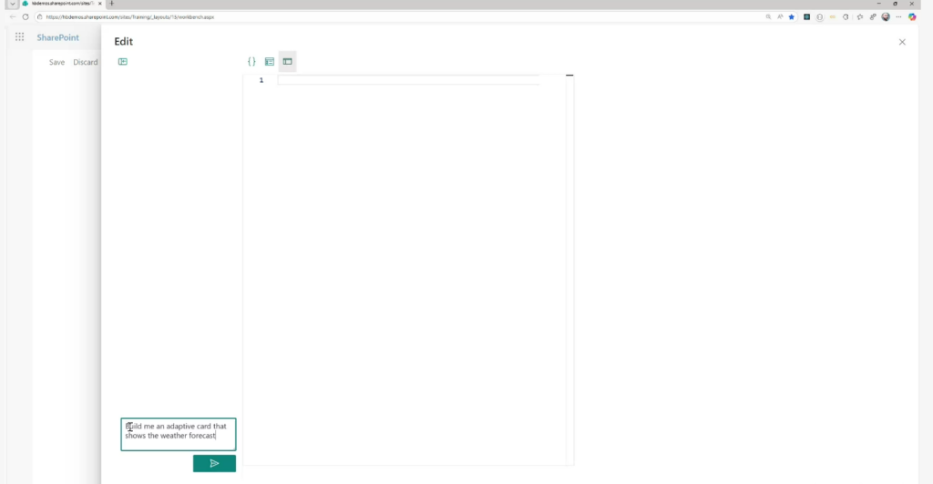933x484 pixels.
Task: Open the browser profile avatar
Action: (886, 16)
